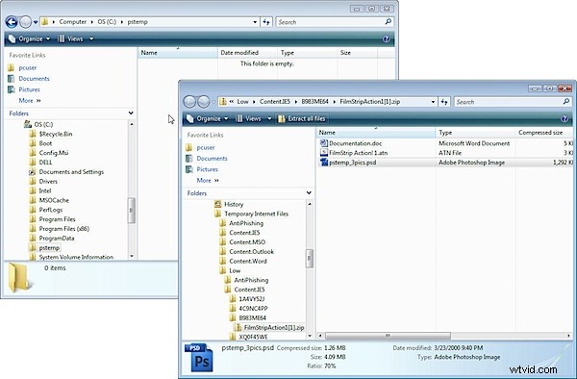Click vertical scrollbar thumb in zip folder tree
Image resolution: width=577 pixels, height=379 pixels.
(x=310, y=259)
